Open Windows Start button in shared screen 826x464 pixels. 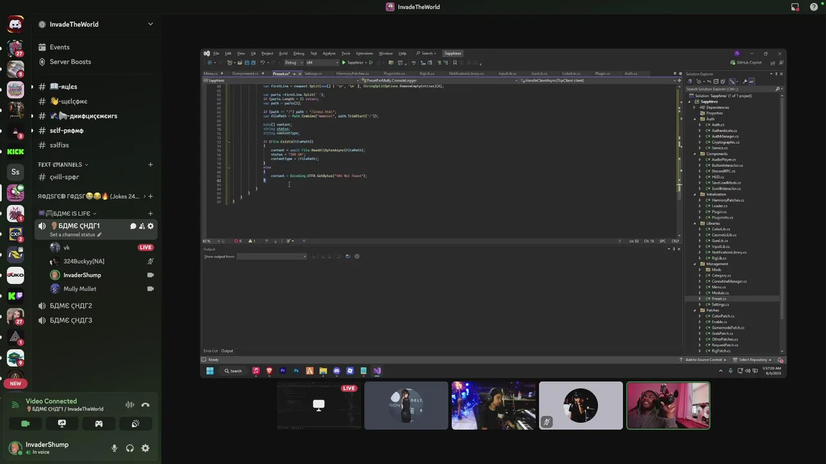(x=210, y=371)
